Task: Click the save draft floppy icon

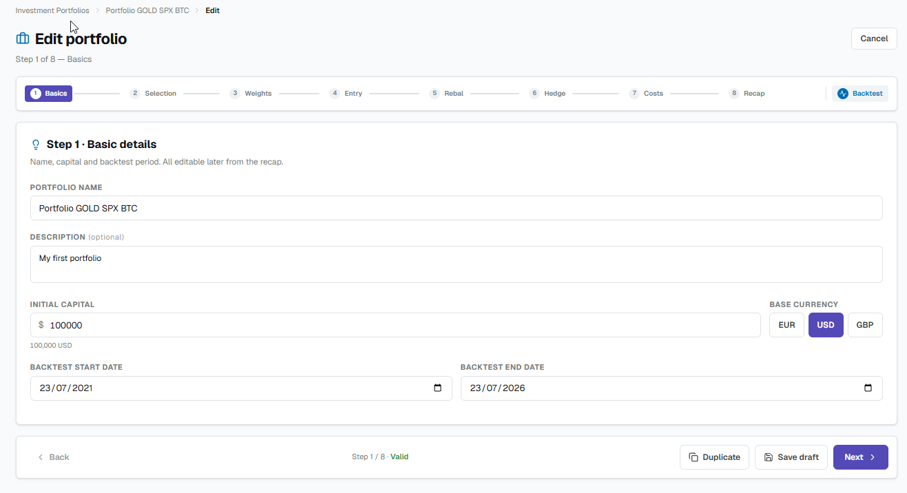Action: 769,457
